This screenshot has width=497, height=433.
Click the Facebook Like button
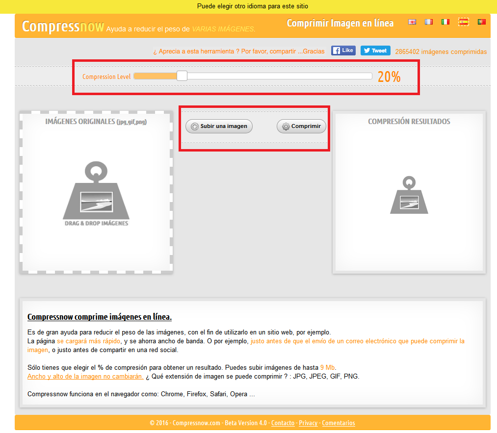click(x=343, y=50)
